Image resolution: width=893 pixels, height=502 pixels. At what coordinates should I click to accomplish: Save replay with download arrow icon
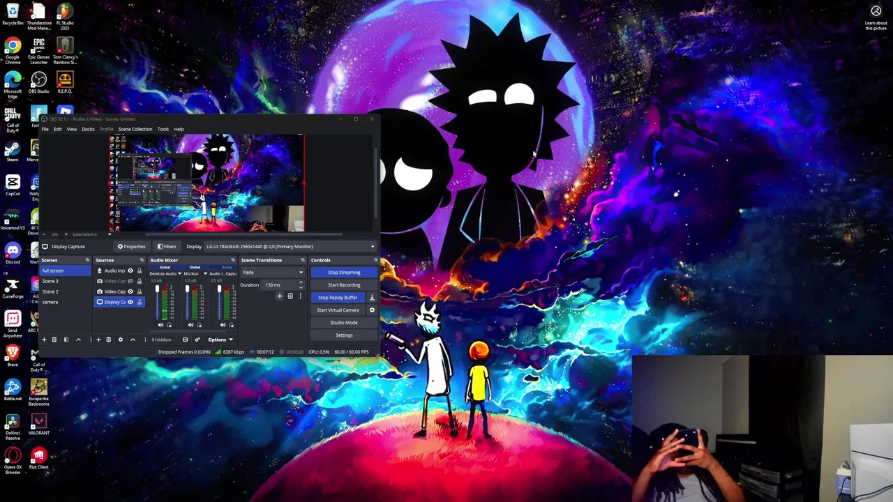click(372, 298)
